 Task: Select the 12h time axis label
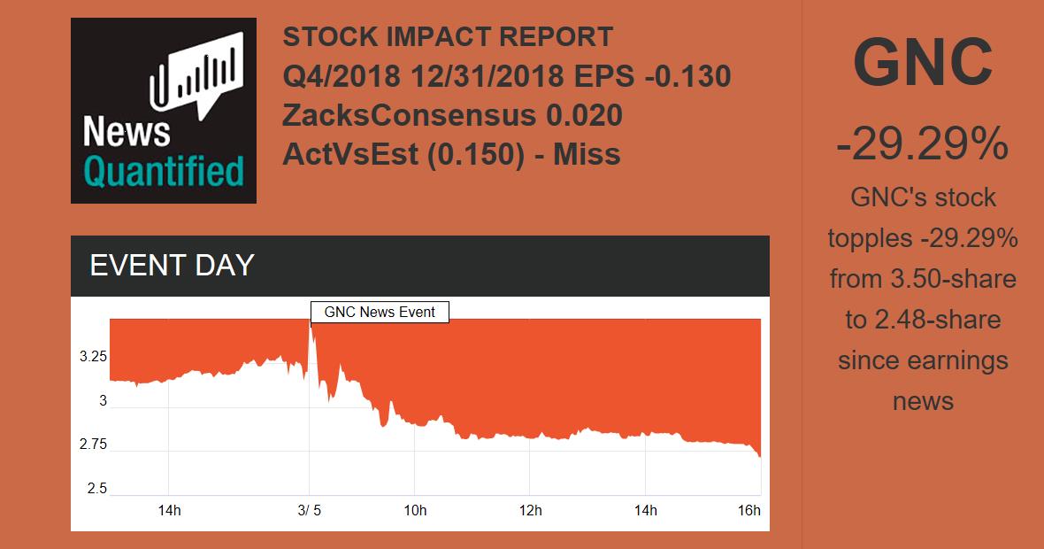[x=529, y=510]
